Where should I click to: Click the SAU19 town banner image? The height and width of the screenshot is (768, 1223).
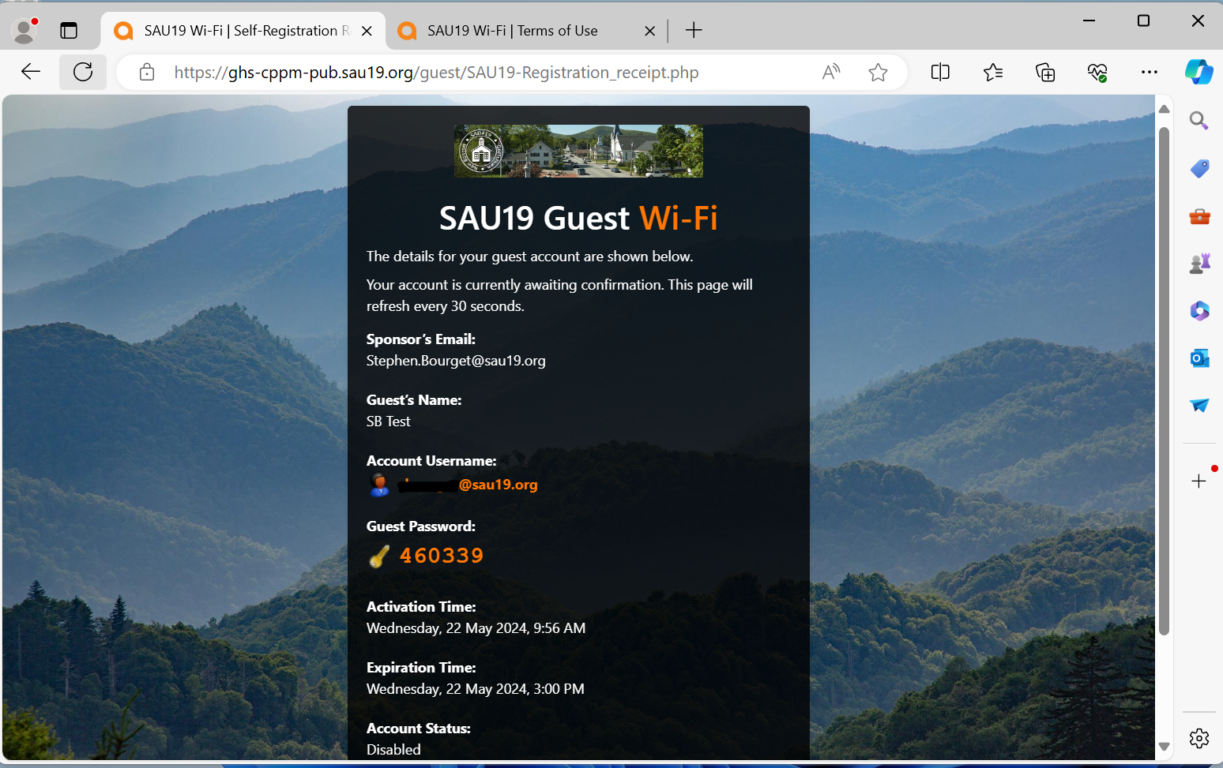(x=578, y=151)
